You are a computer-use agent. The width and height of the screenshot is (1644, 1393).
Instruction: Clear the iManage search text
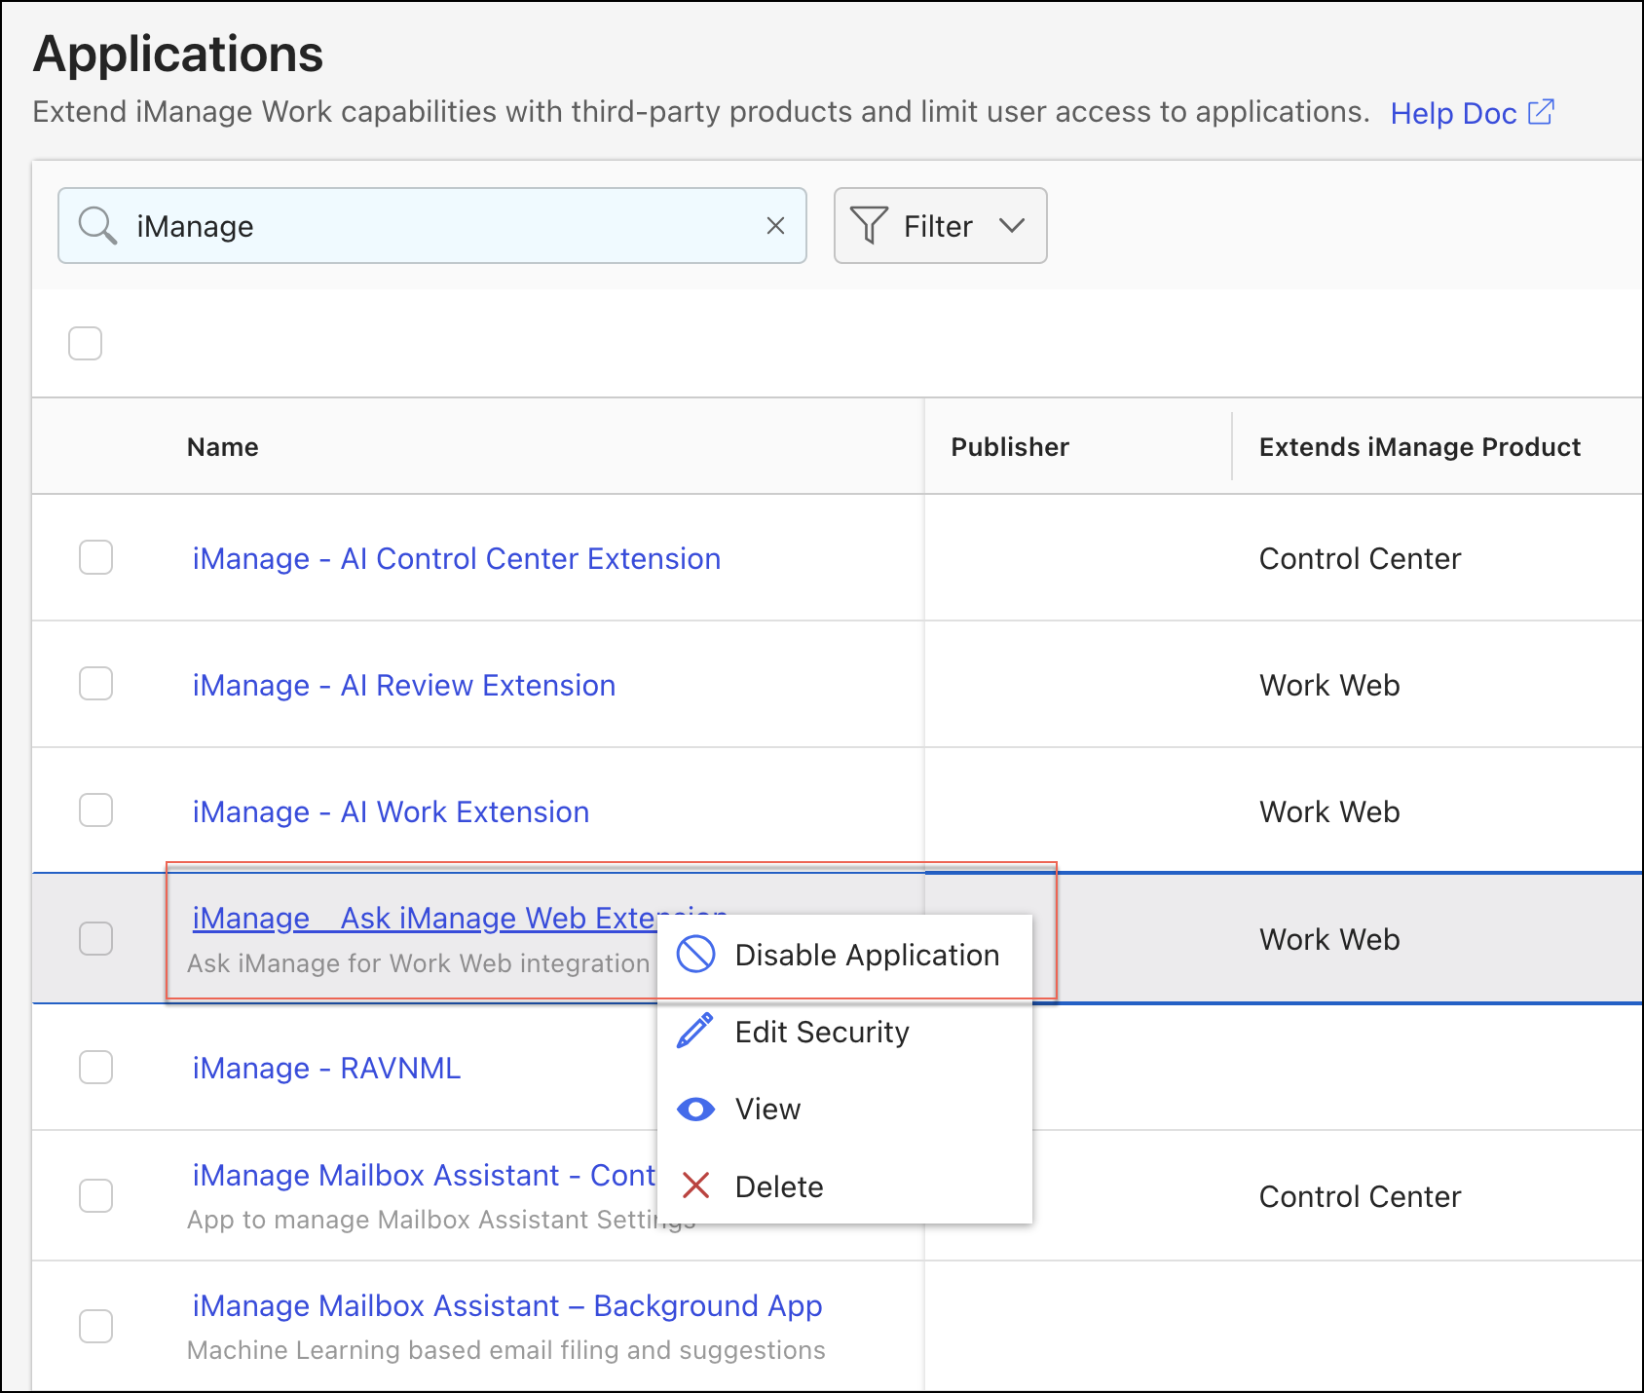pos(775,226)
